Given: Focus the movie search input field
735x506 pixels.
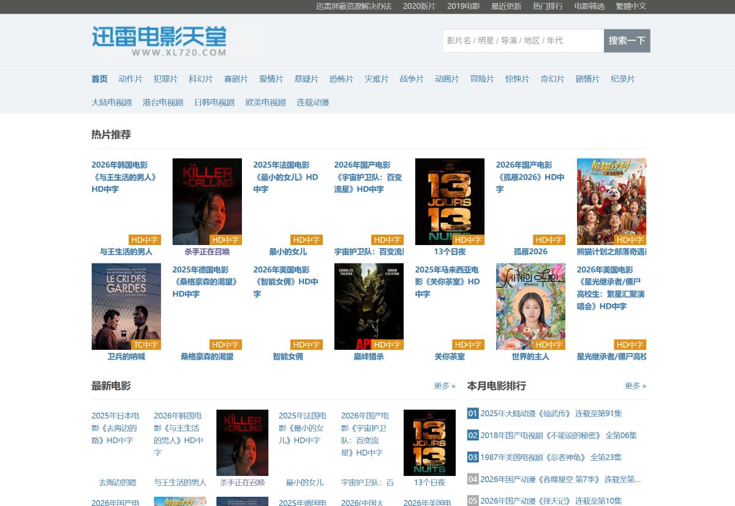Looking at the screenshot, I should (522, 40).
